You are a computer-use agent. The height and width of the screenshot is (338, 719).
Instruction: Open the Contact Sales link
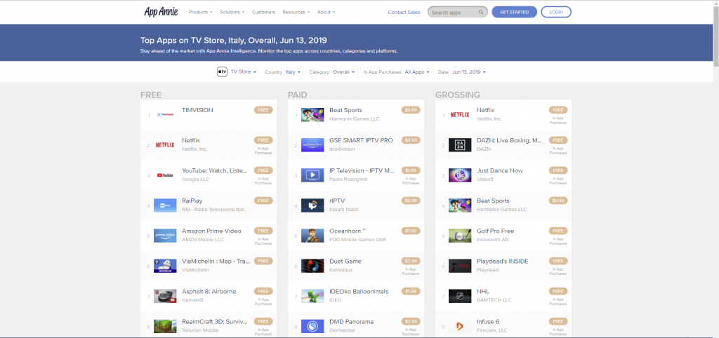(x=404, y=12)
